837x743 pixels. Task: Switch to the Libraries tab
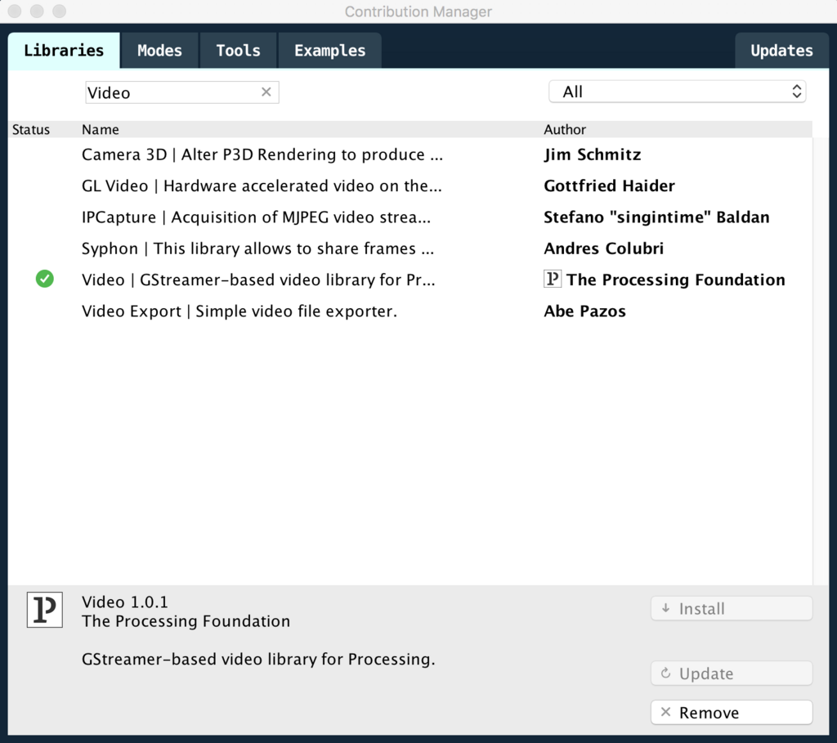tap(64, 51)
